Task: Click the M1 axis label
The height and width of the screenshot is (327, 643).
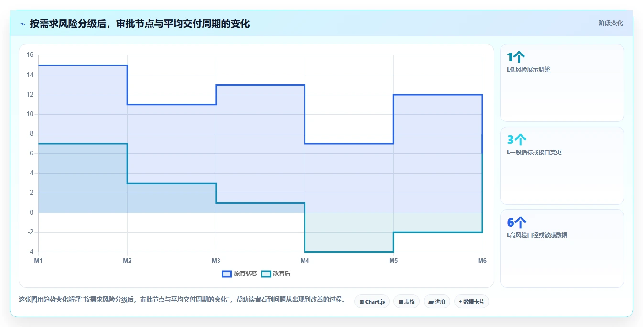Action: pos(38,261)
